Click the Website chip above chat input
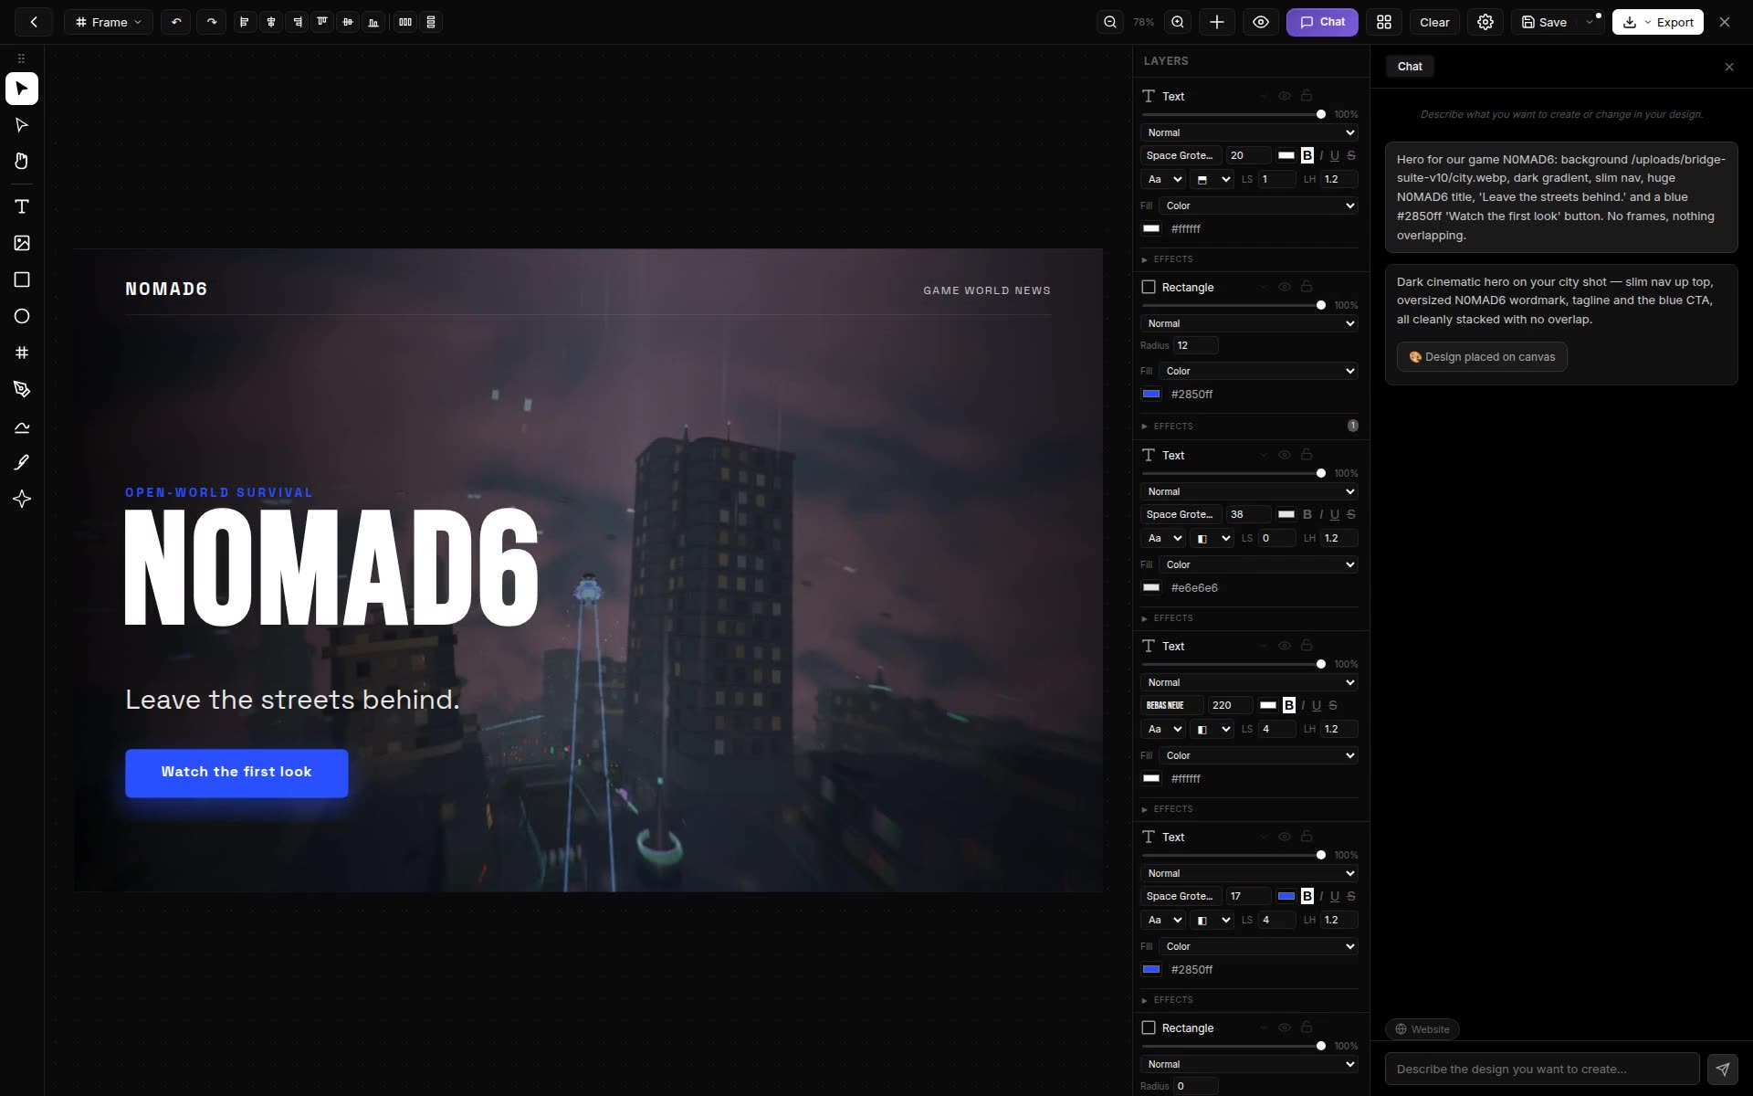 [1422, 1029]
